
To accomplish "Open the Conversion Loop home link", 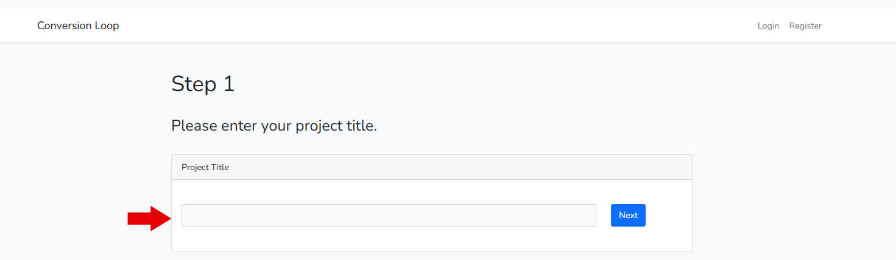I will pyautogui.click(x=78, y=26).
